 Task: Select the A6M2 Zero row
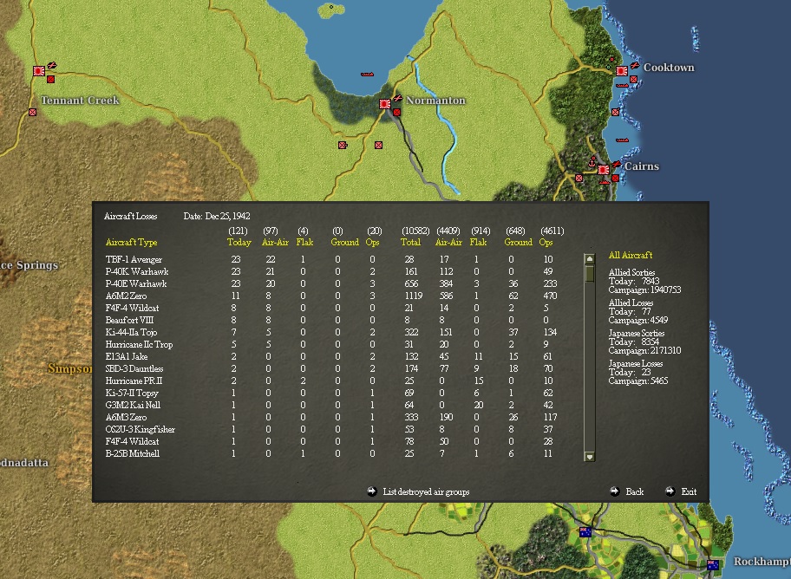(333, 296)
